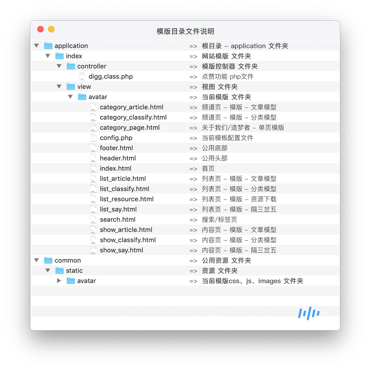Collapse the view folder disclosure triangle
The height and width of the screenshot is (370, 370).
pyautogui.click(x=59, y=87)
